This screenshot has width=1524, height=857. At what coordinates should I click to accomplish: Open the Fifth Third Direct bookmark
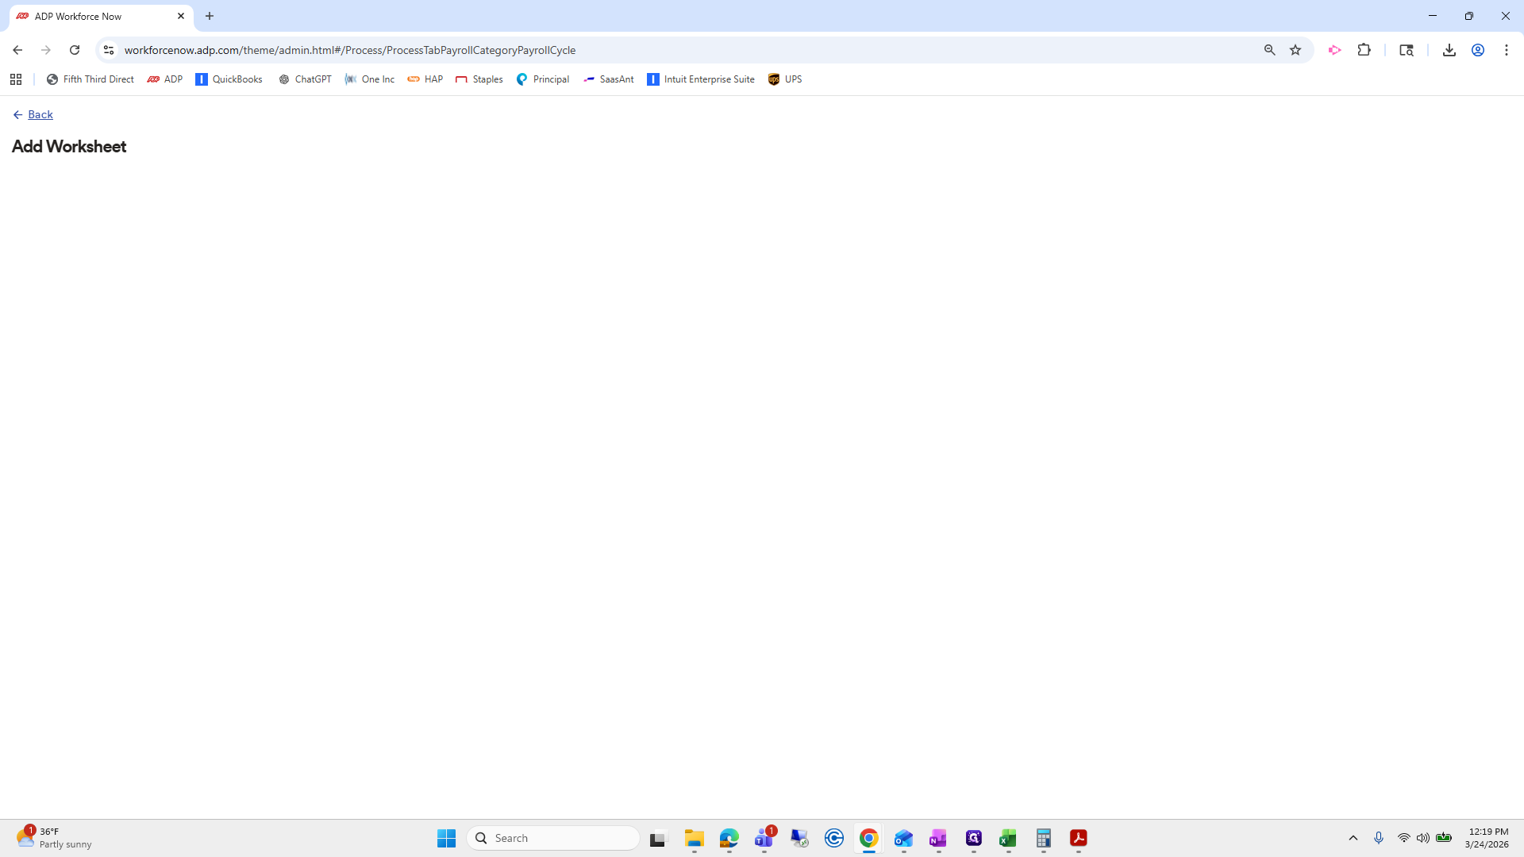point(90,79)
